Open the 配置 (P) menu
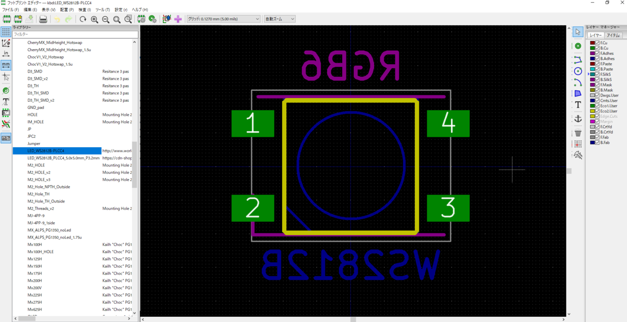627x322 pixels. pyautogui.click(x=67, y=10)
